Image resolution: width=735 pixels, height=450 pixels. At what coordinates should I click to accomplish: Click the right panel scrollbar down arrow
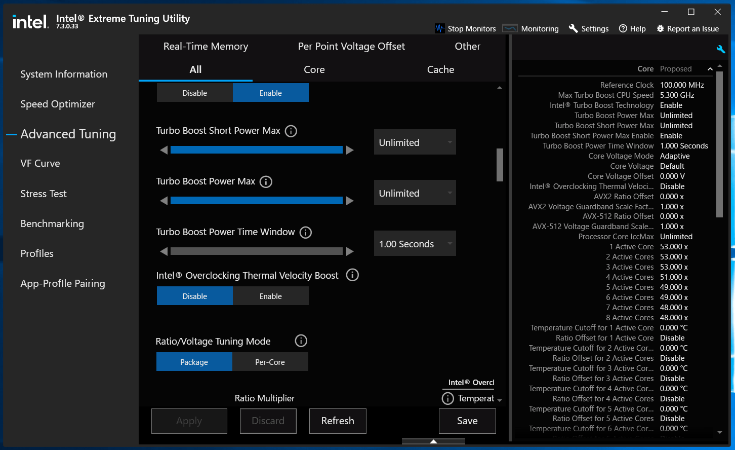click(x=720, y=433)
